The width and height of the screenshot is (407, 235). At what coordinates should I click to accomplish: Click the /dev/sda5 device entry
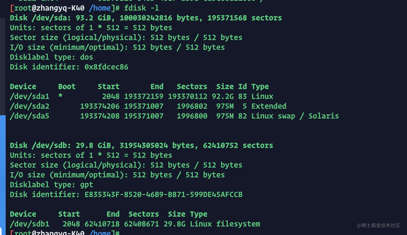[x=29, y=116]
